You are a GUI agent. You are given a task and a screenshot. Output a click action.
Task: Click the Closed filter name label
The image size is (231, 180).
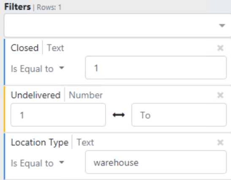[24, 48]
